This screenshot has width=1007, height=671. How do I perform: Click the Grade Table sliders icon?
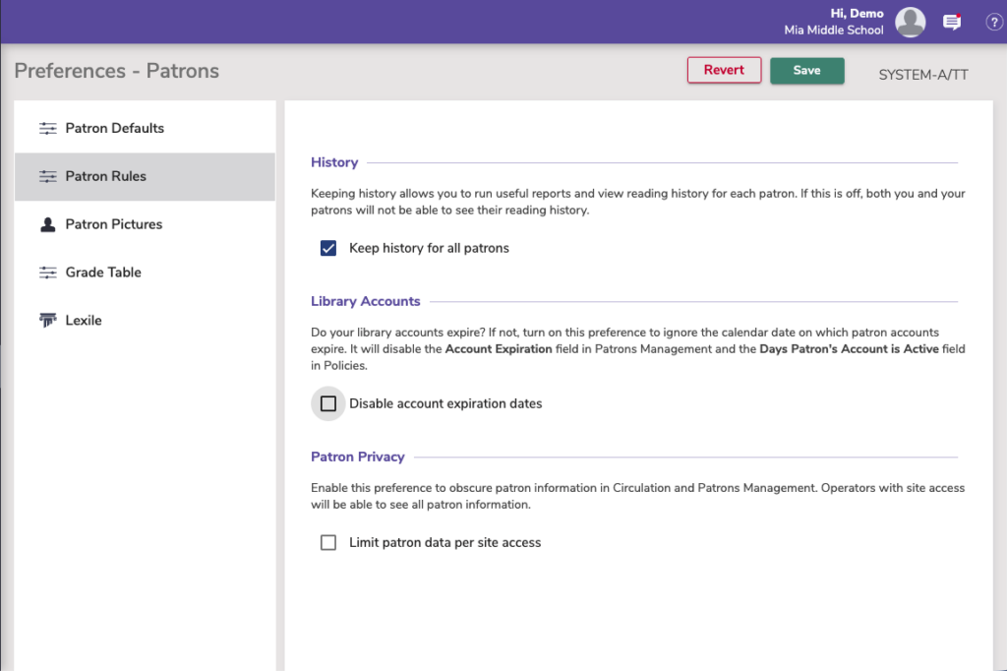(x=47, y=273)
